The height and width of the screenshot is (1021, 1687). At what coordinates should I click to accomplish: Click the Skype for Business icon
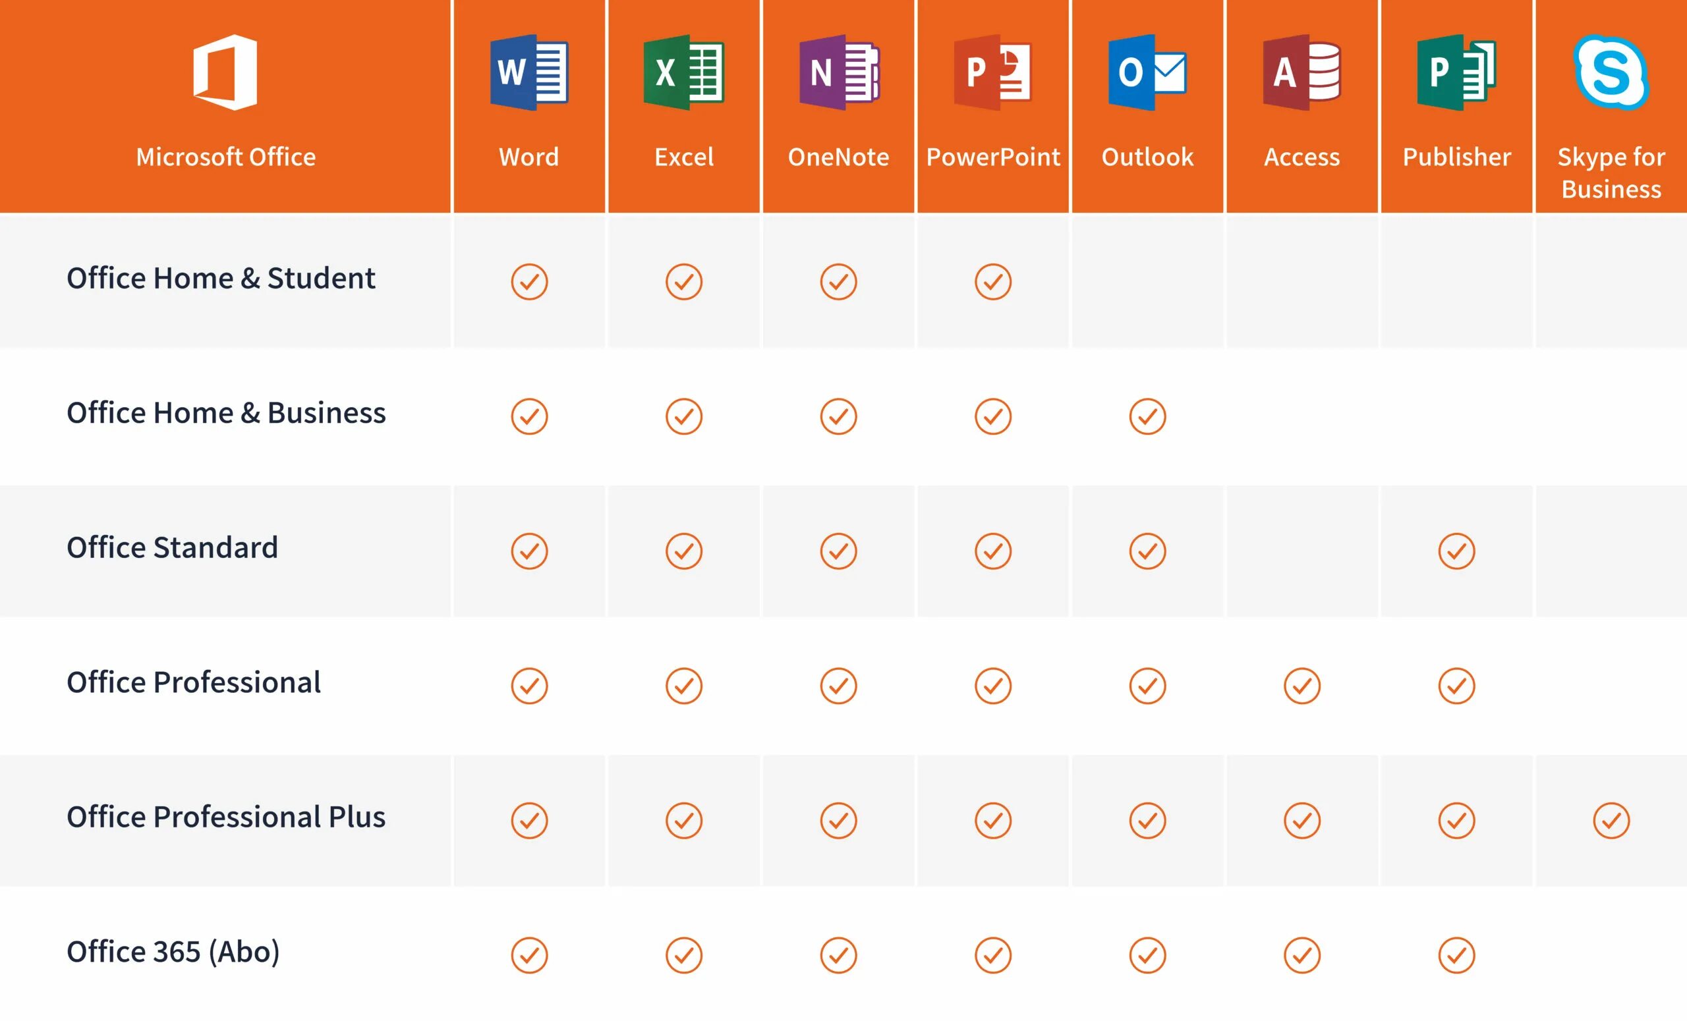pos(1611,72)
